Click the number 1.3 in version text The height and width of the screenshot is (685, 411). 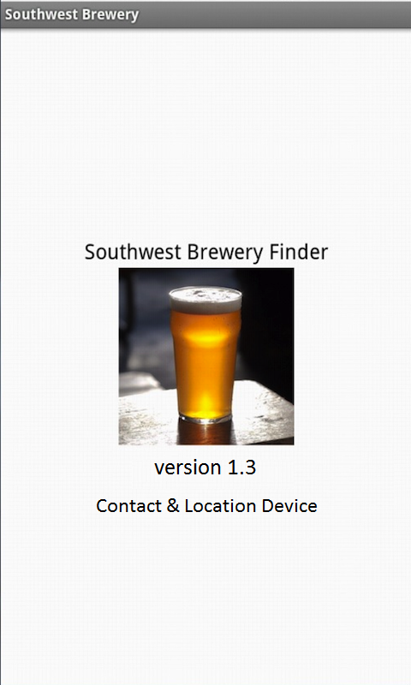point(242,467)
